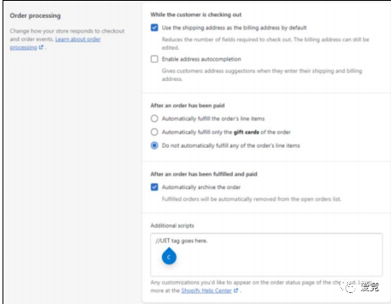Uncheck 'Automatically archive the order' checkbox

(x=155, y=187)
